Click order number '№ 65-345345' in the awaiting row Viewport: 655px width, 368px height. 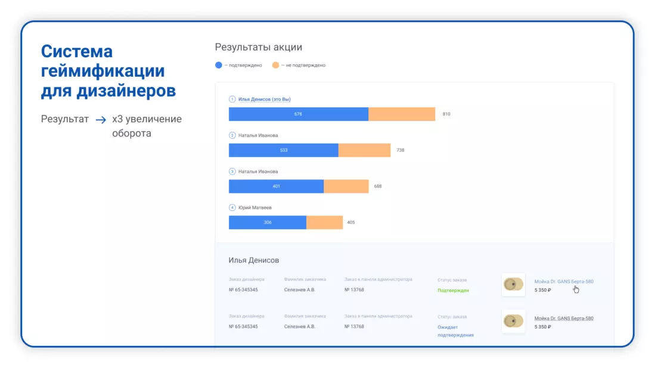pos(243,326)
